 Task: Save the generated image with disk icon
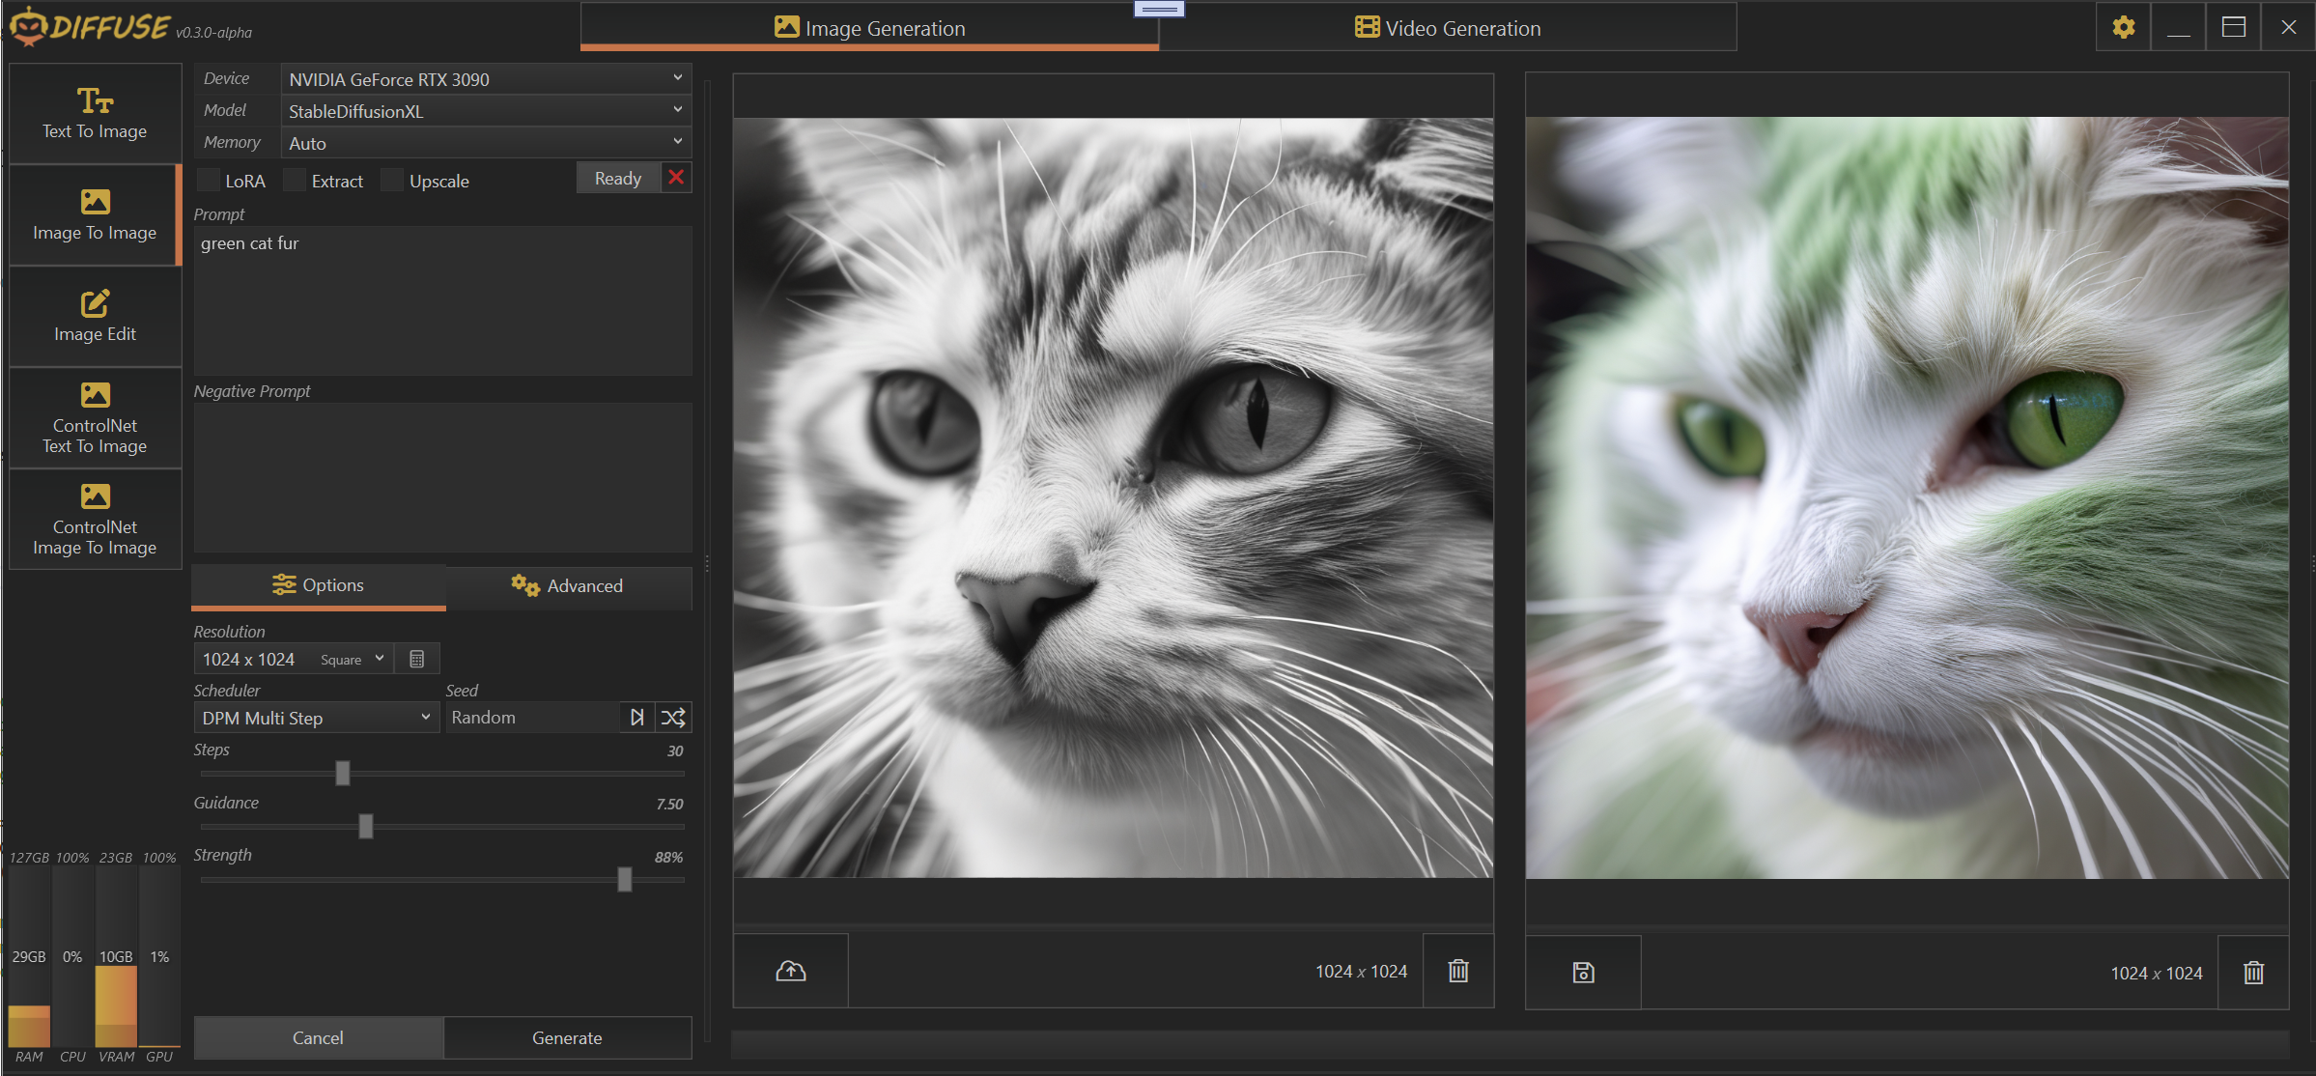1583,973
